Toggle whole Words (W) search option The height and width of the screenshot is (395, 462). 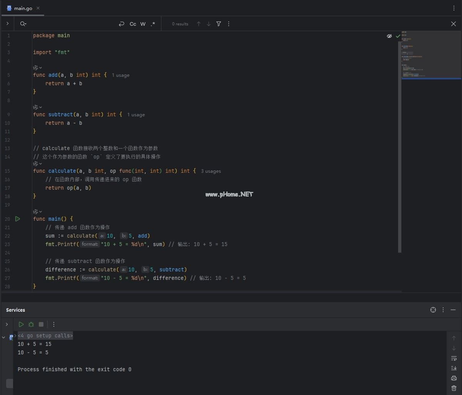[143, 24]
